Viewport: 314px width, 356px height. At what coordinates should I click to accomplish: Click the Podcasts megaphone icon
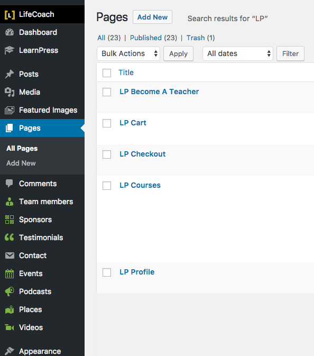(10, 291)
